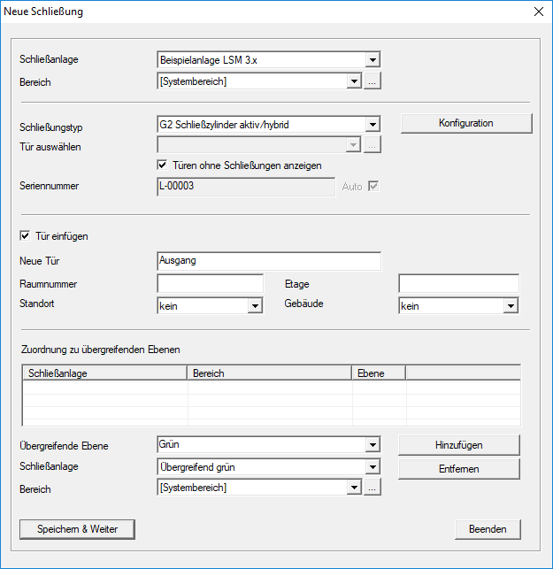This screenshot has width=553, height=569.
Task: Open the top Bereich Systembereich dropdown
Action: tap(354, 81)
